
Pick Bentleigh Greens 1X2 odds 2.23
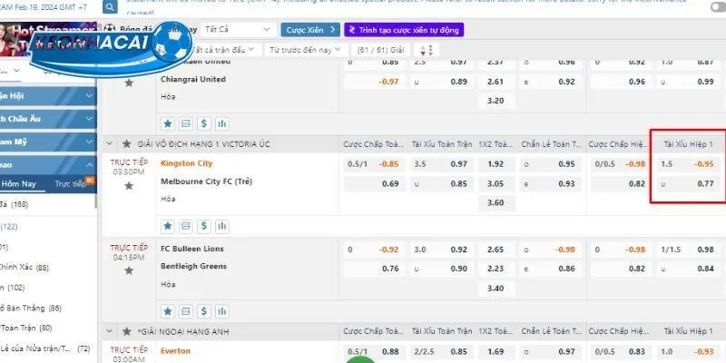click(x=495, y=269)
